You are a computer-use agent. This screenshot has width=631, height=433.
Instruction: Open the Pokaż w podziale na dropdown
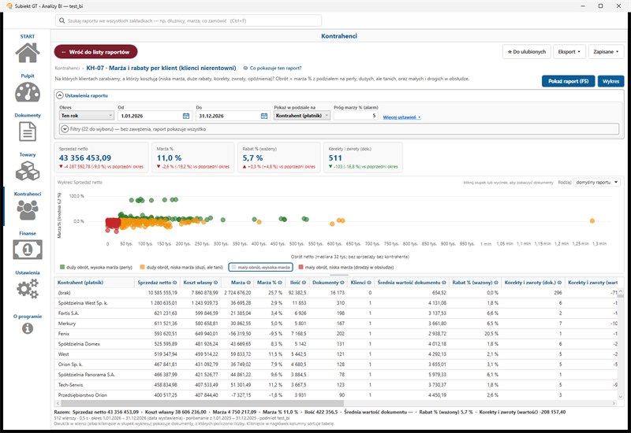point(302,116)
